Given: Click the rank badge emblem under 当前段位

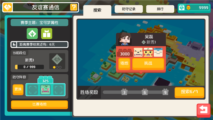Looking at the screenshot, I should coord(57,60).
